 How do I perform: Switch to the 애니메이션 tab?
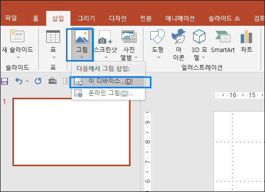pyautogui.click(x=180, y=18)
